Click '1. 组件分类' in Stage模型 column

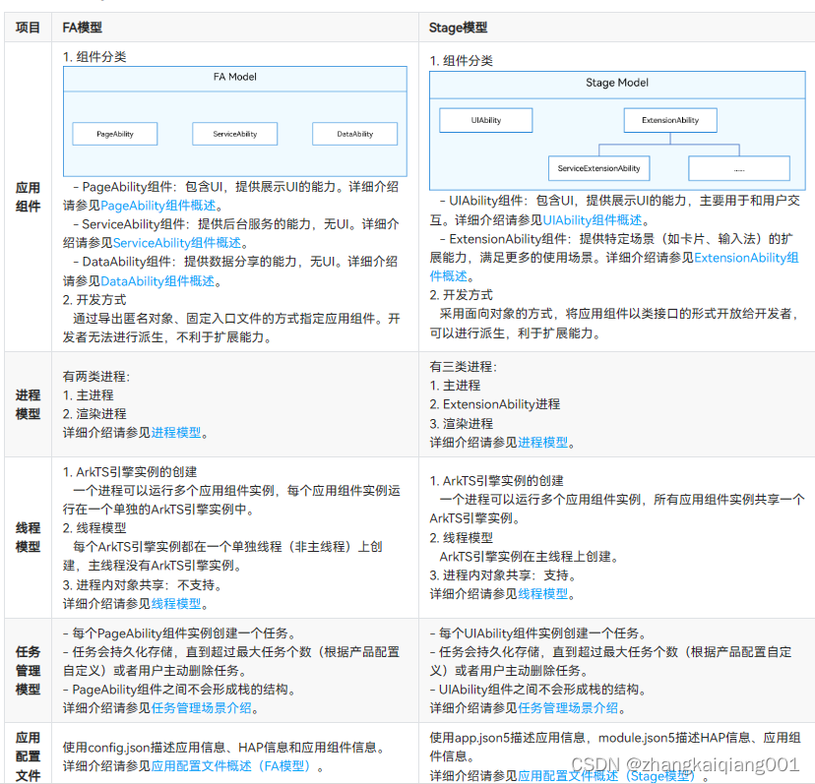tap(461, 61)
